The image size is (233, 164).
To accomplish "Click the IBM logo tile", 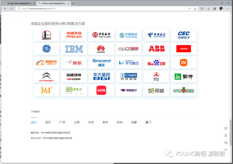I will (74, 49).
